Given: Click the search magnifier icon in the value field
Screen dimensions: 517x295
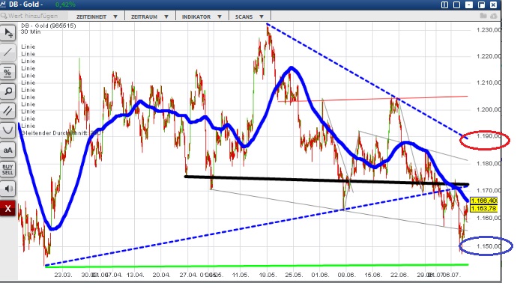Looking at the screenshot, I should click(x=4, y=16).
